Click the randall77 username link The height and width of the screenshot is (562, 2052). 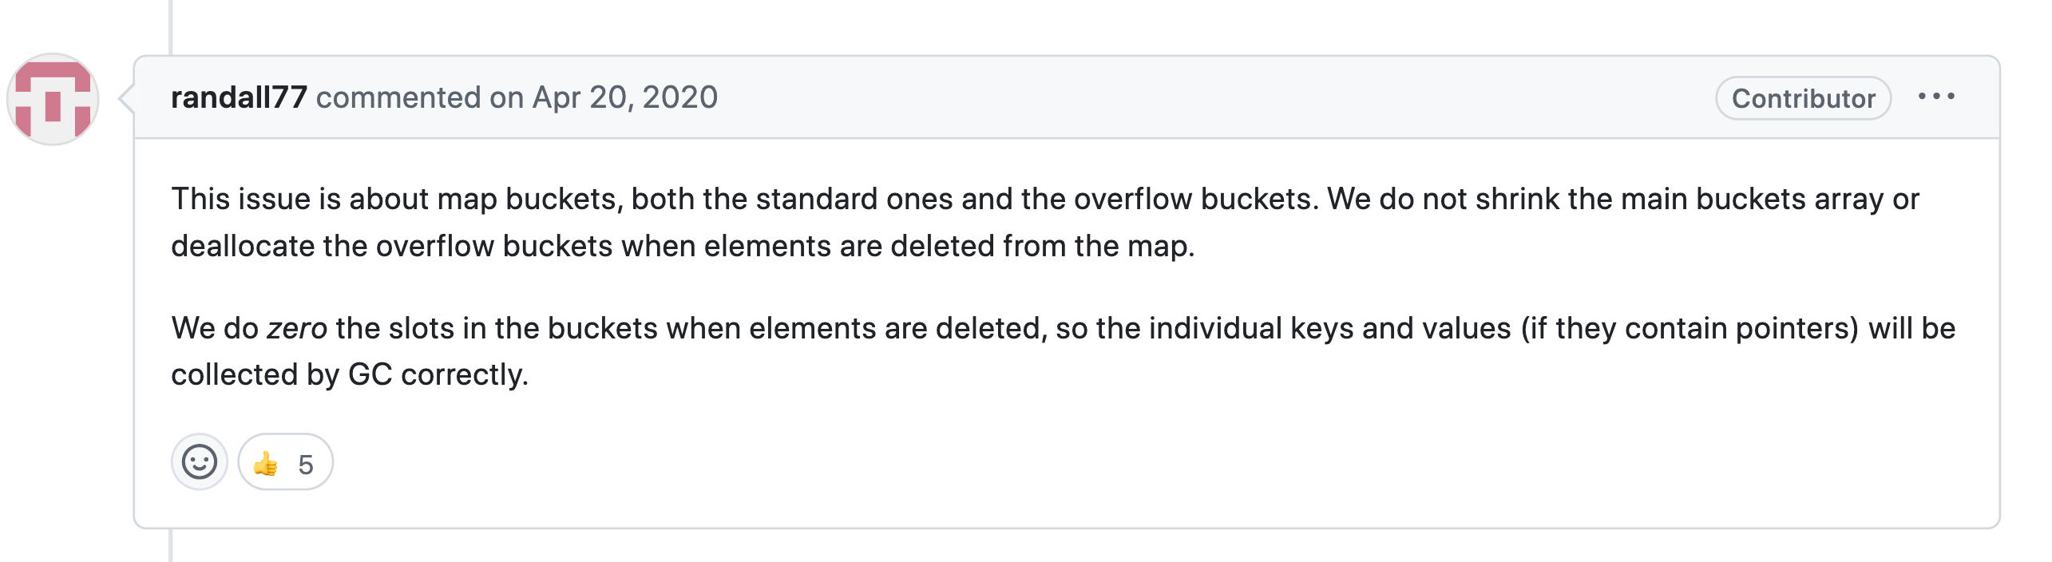click(239, 97)
